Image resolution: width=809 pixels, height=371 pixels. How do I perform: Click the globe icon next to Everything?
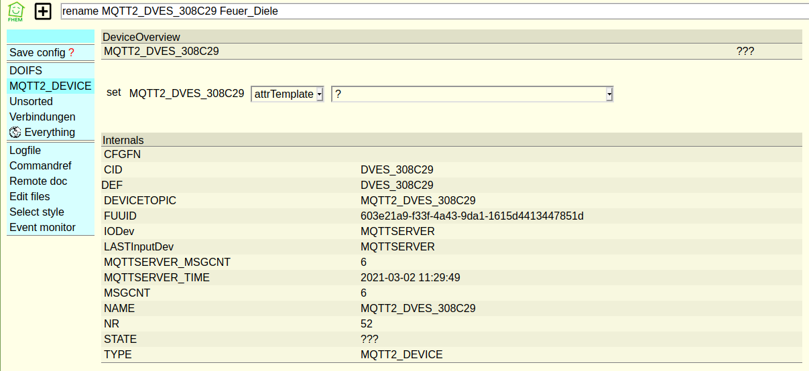coord(15,132)
